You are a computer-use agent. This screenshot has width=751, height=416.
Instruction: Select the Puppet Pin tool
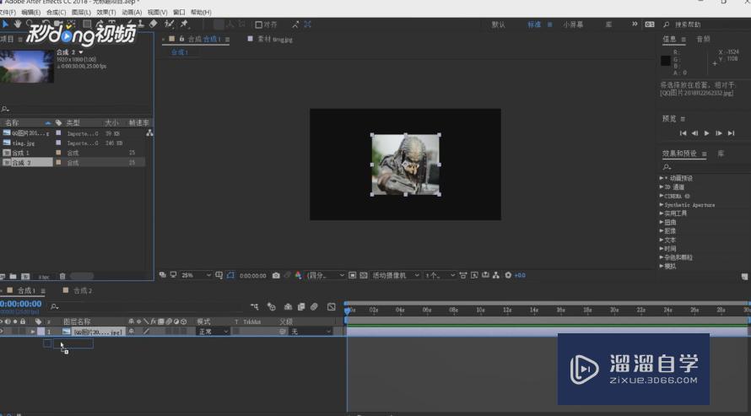(x=184, y=24)
